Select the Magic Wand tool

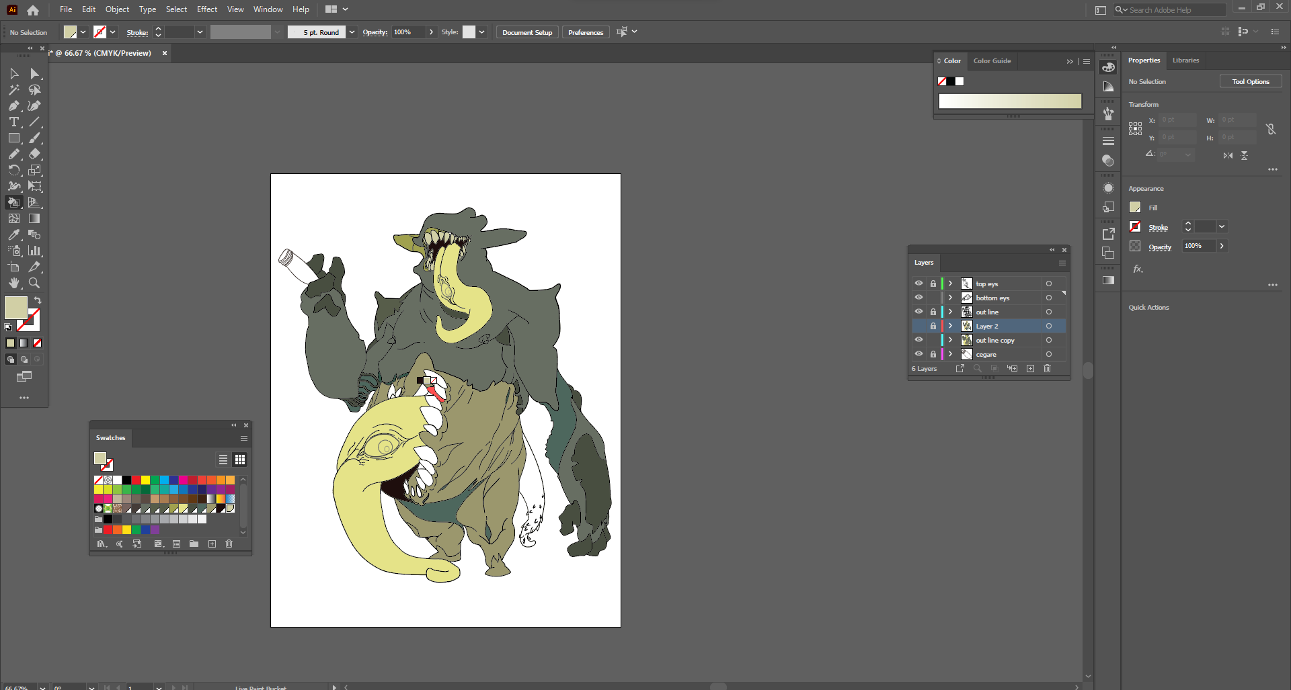(x=13, y=89)
